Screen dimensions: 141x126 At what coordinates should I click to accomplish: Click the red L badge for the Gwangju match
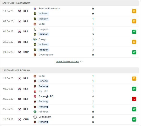[134, 99]
